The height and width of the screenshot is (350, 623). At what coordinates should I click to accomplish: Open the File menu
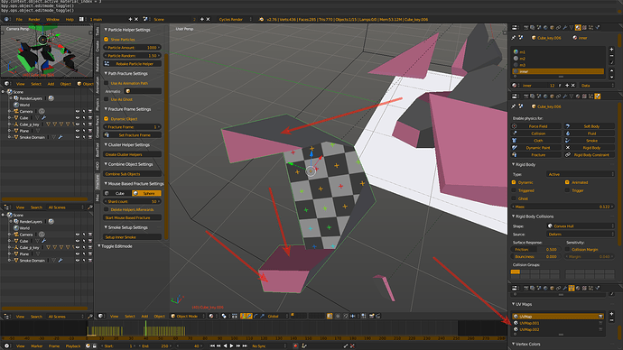tap(19, 19)
